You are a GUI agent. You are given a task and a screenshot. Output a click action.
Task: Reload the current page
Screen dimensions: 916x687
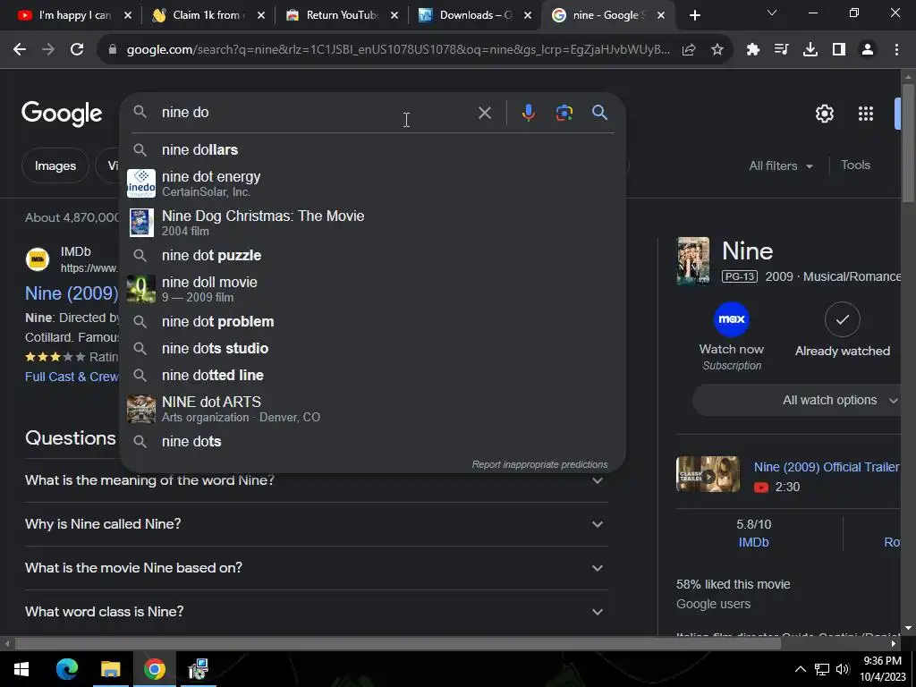77,50
